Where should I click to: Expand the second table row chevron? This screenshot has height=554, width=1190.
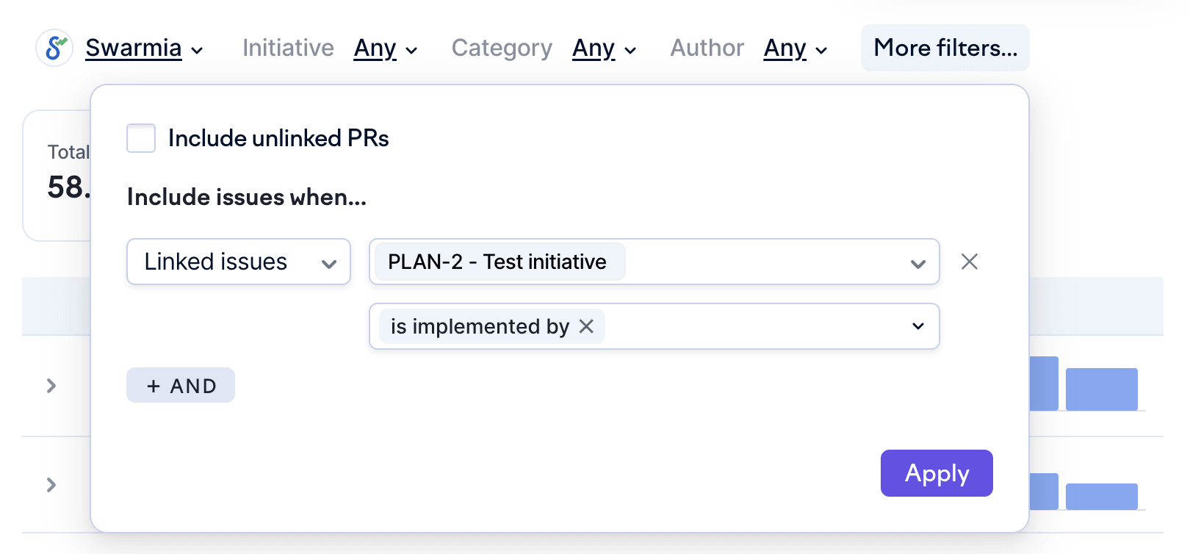(x=51, y=485)
